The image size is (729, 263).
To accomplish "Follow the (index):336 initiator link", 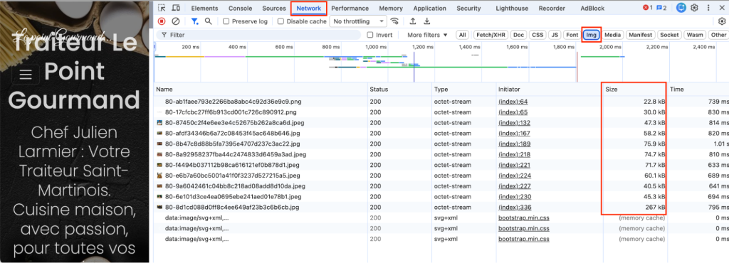I will 515,208.
